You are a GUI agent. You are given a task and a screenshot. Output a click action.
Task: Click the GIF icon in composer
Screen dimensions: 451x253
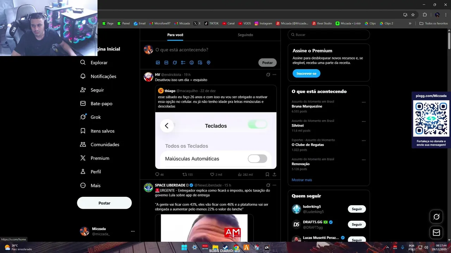(166, 63)
